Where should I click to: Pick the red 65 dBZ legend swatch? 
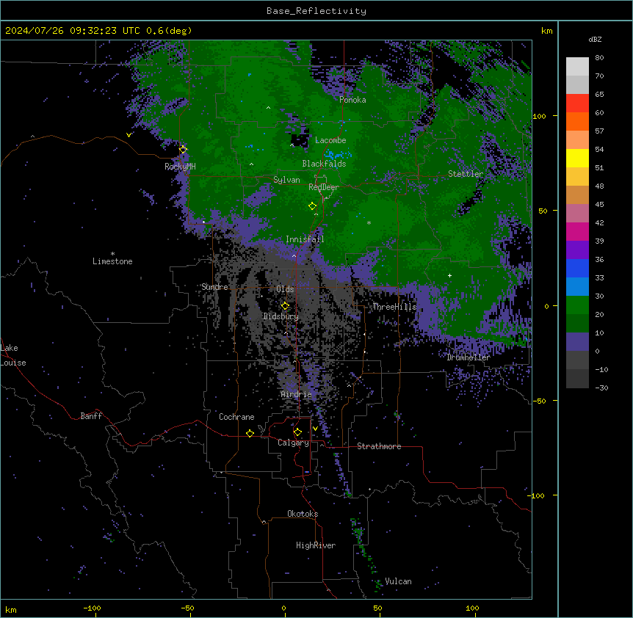(577, 103)
